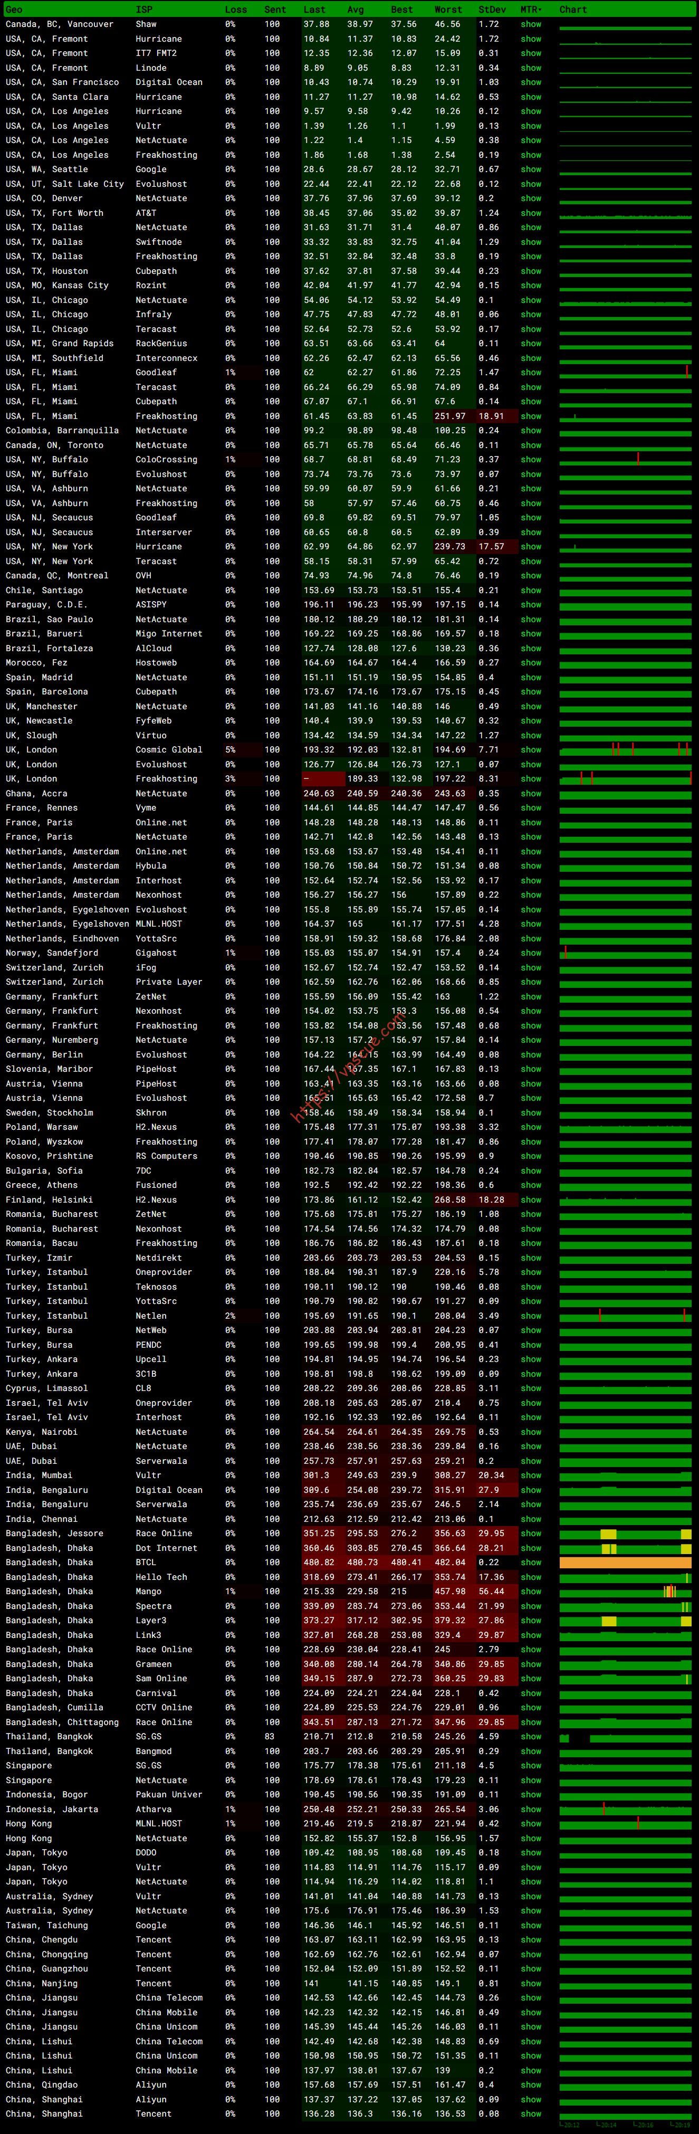Sort table by Geo column header
Viewport: 699px width, 2134px height.
pyautogui.click(x=14, y=10)
